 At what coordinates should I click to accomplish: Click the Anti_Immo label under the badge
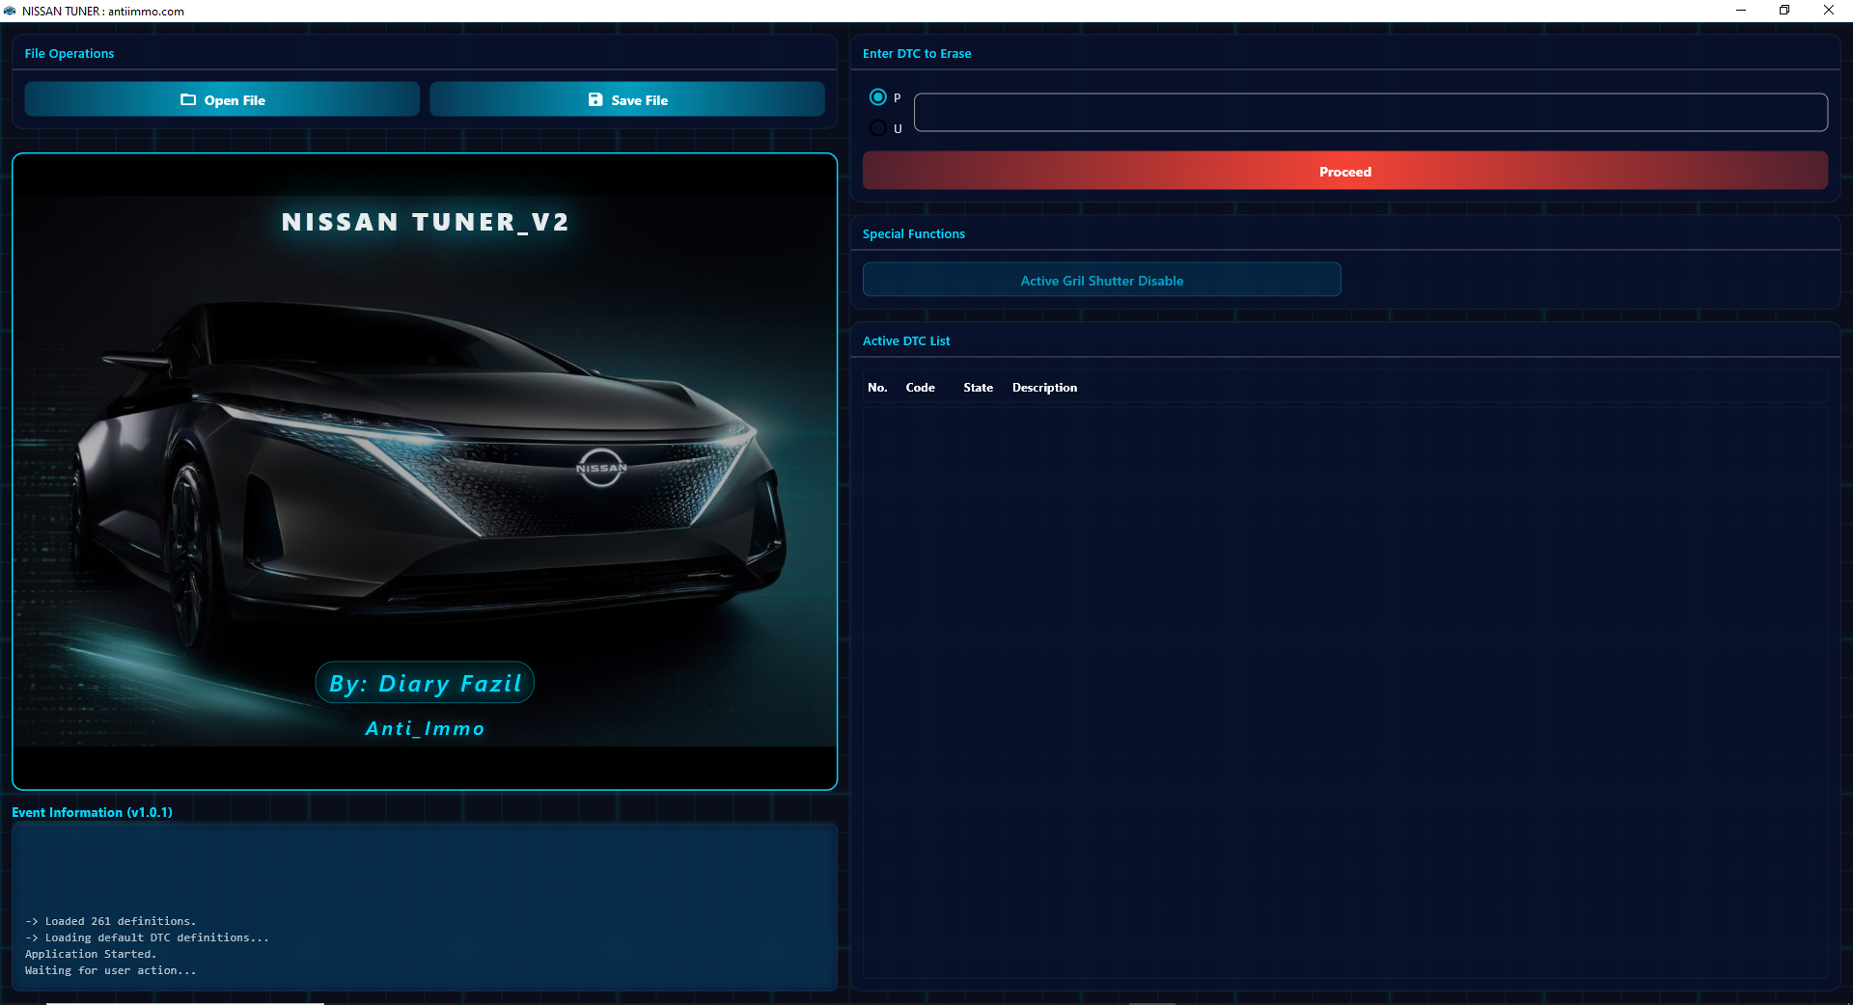click(425, 729)
